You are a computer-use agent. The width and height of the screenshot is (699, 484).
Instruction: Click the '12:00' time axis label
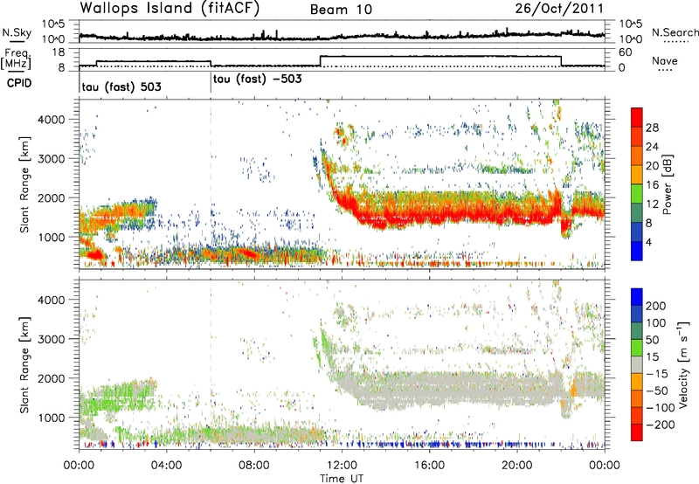point(342,466)
